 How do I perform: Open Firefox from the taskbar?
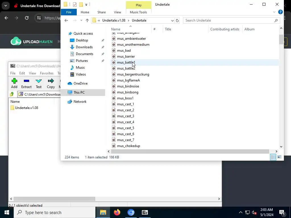tap(117, 212)
